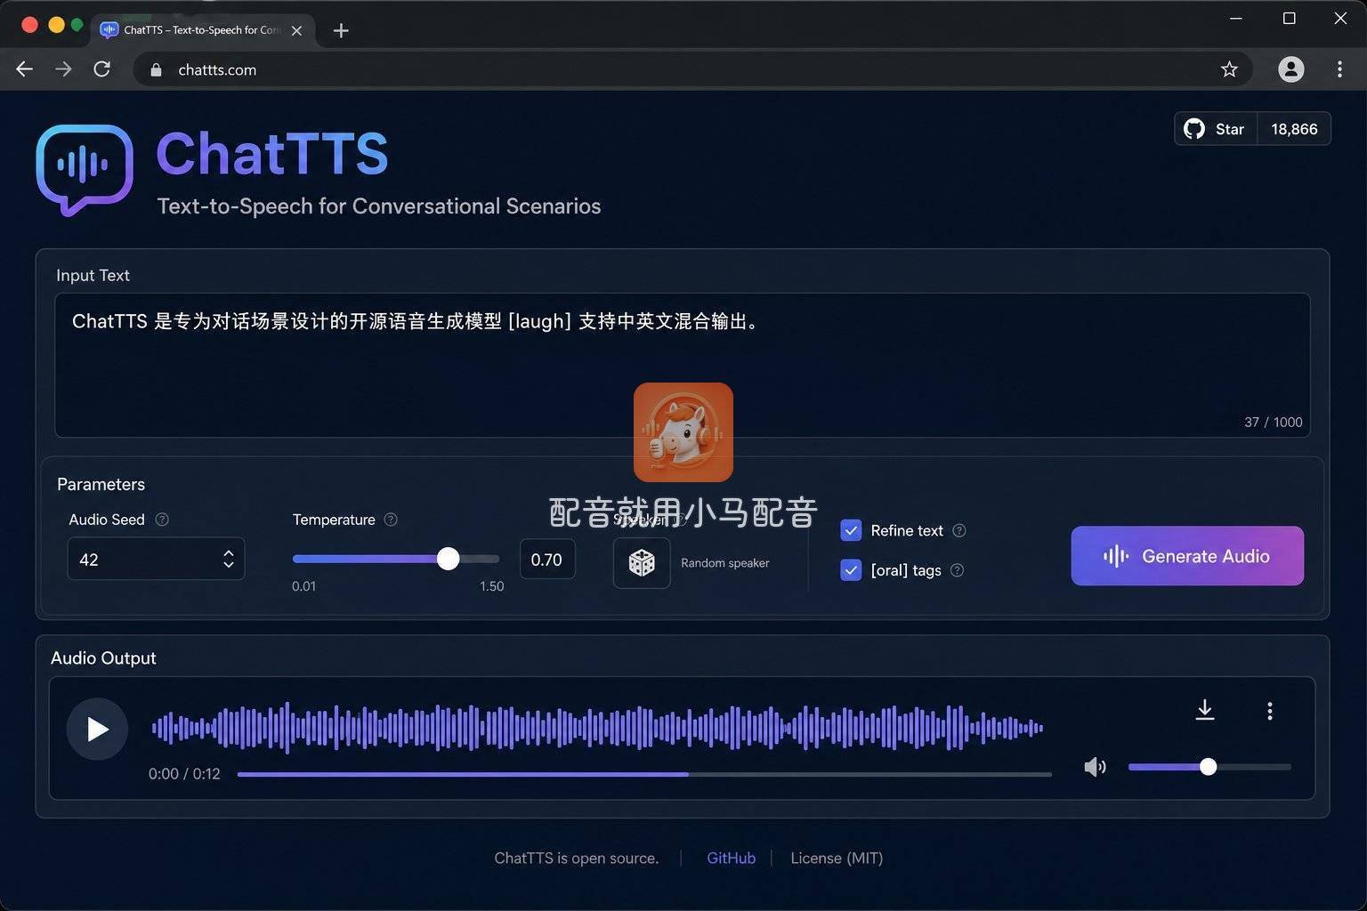Open the GitHub footer link
The image size is (1367, 911).
731,859
